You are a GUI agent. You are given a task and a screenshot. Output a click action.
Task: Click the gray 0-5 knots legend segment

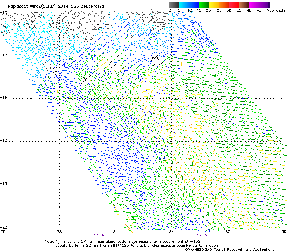pos(174,5)
